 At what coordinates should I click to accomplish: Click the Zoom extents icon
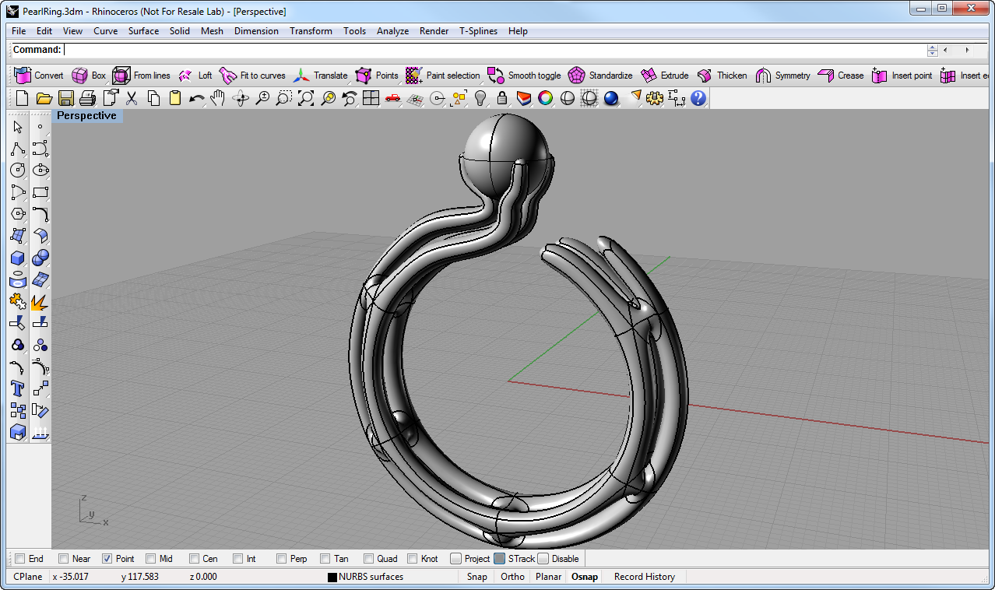(306, 98)
